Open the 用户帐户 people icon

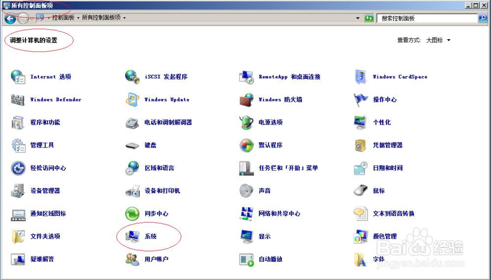click(x=132, y=259)
